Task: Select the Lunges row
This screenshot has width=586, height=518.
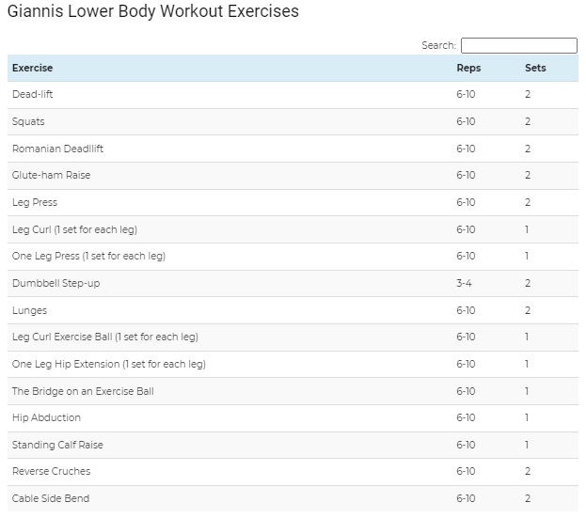Action: click(293, 310)
